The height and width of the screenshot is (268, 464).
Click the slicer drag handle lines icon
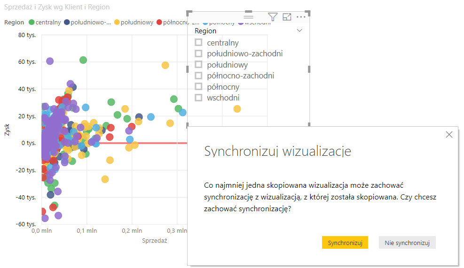point(249,16)
